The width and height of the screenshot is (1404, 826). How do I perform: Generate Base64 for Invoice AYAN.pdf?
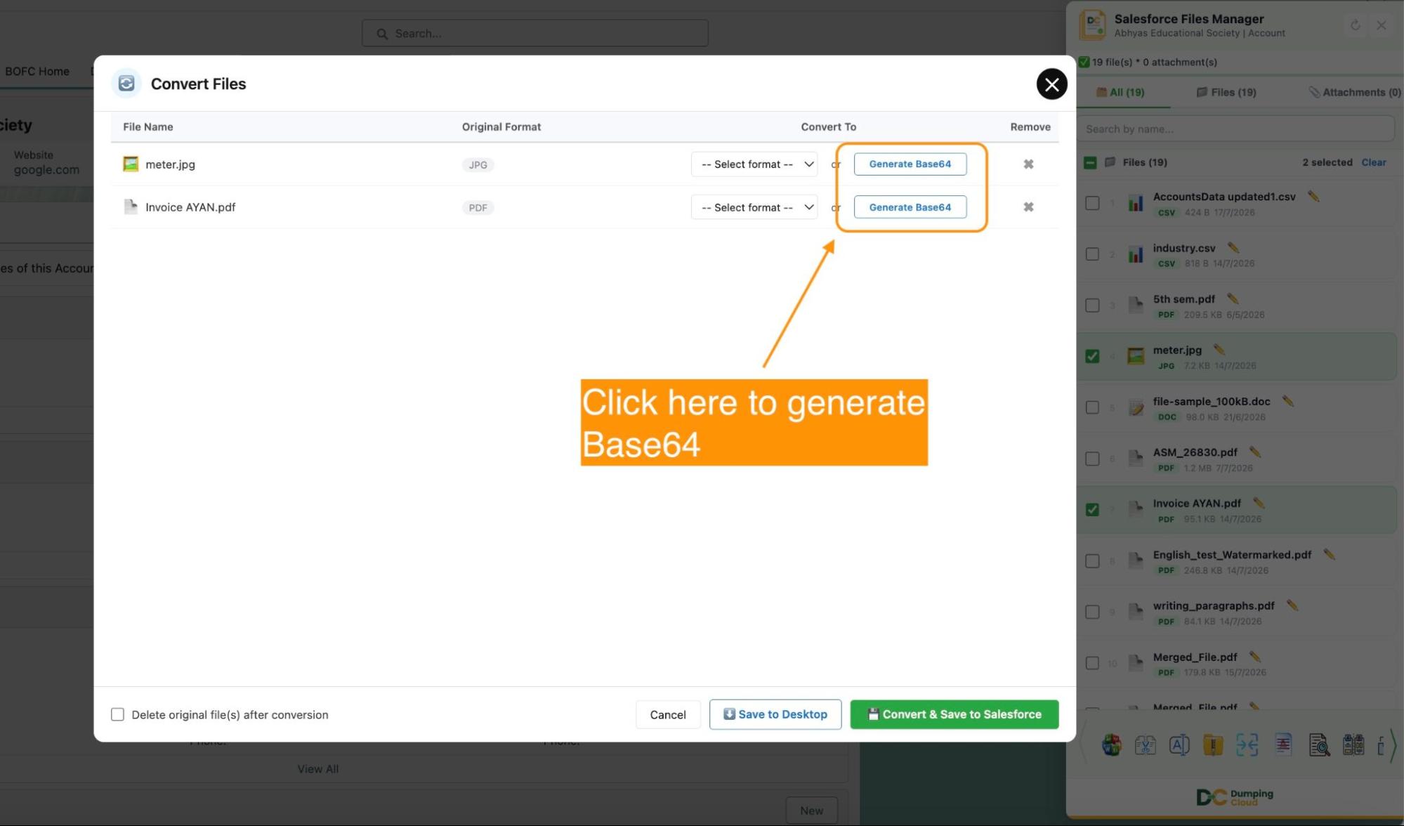910,207
